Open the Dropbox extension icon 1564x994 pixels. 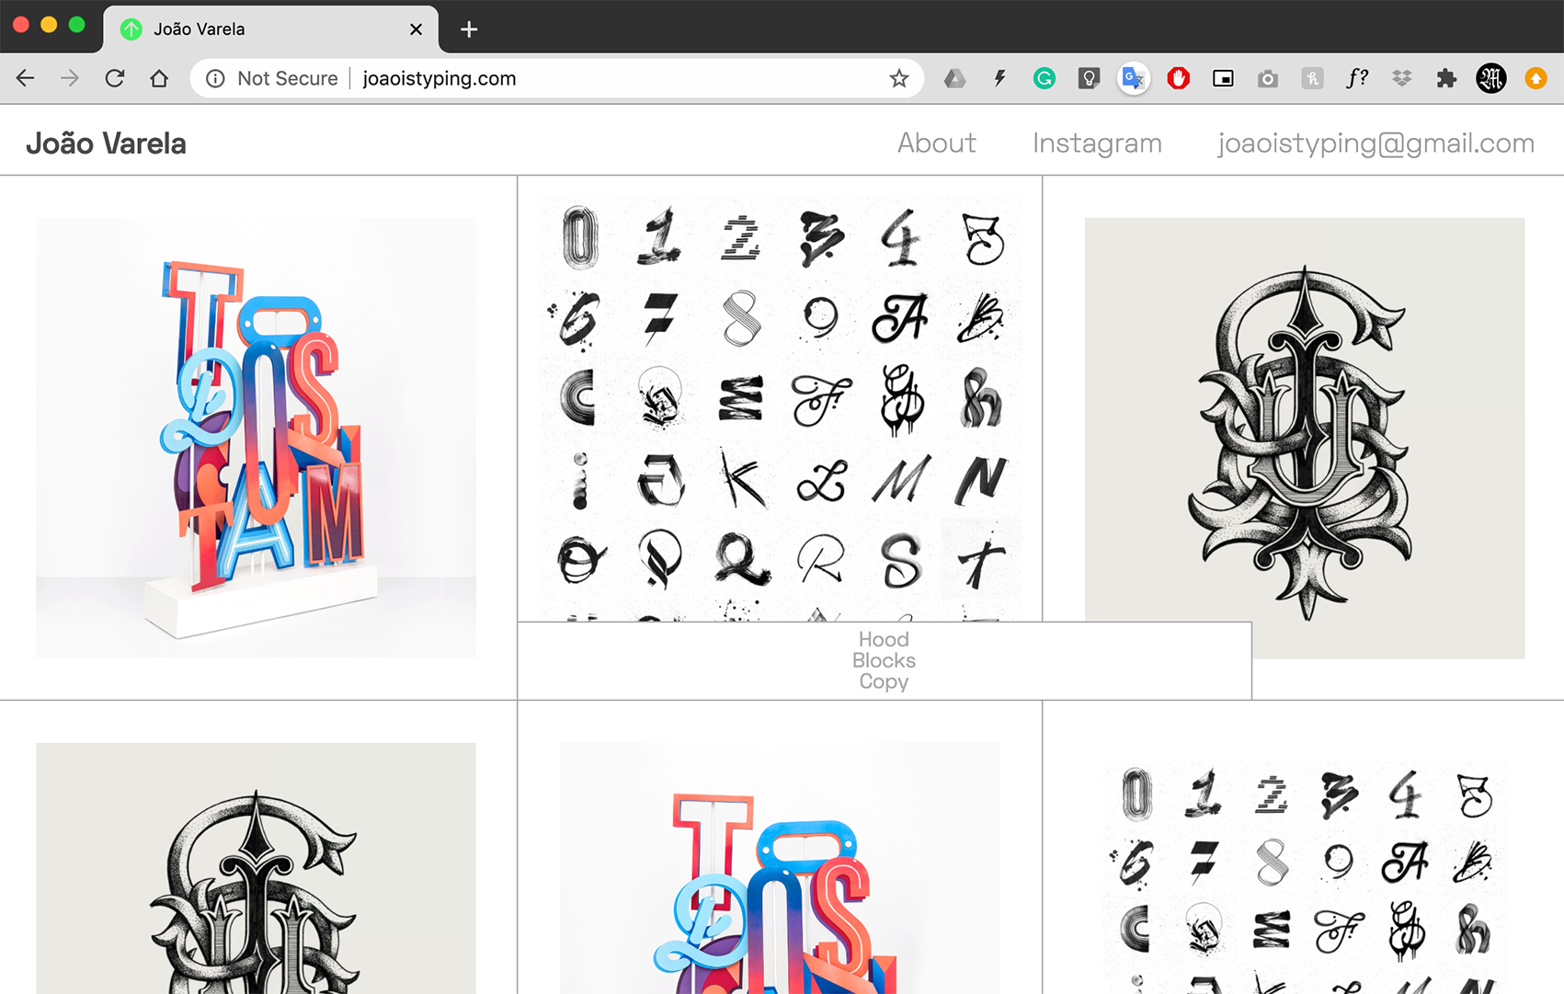click(x=1401, y=79)
